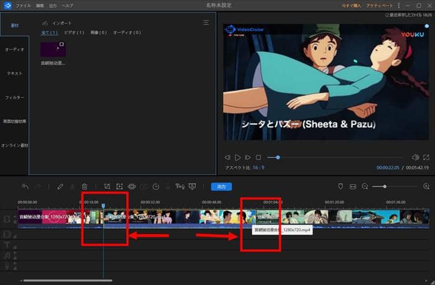Image resolution: width=435 pixels, height=285 pixels.
Task: Click the VideoCruise app logo icon
Action: (7, 5)
